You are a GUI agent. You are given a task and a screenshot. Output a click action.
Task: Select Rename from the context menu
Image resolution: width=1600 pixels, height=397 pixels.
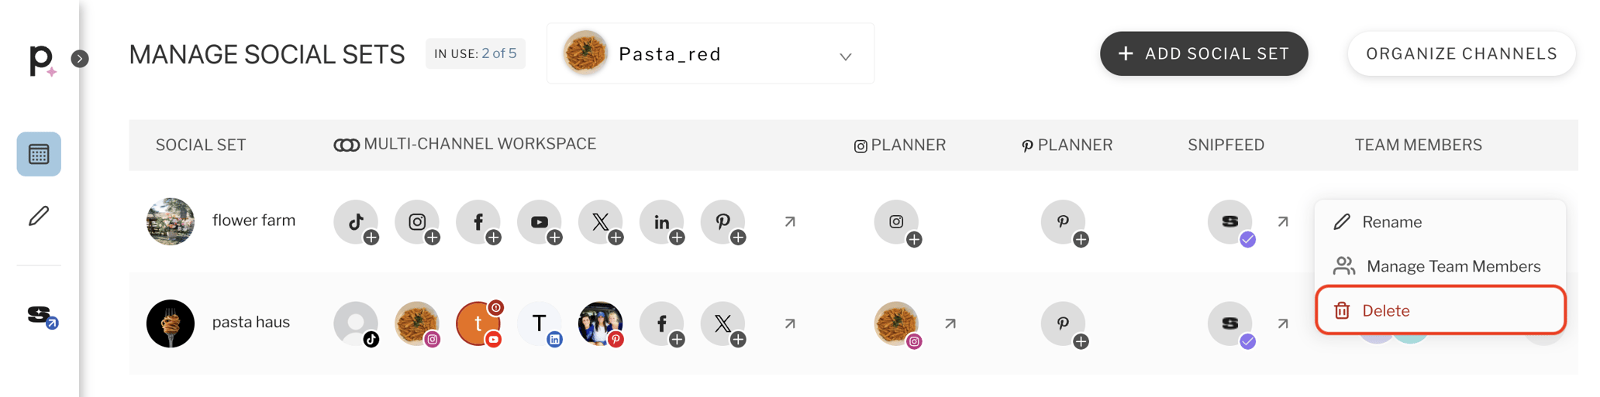tap(1391, 222)
